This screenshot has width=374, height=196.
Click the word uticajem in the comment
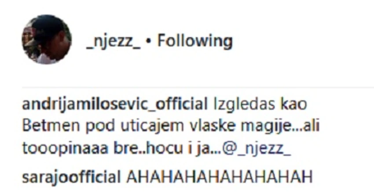click(x=152, y=126)
